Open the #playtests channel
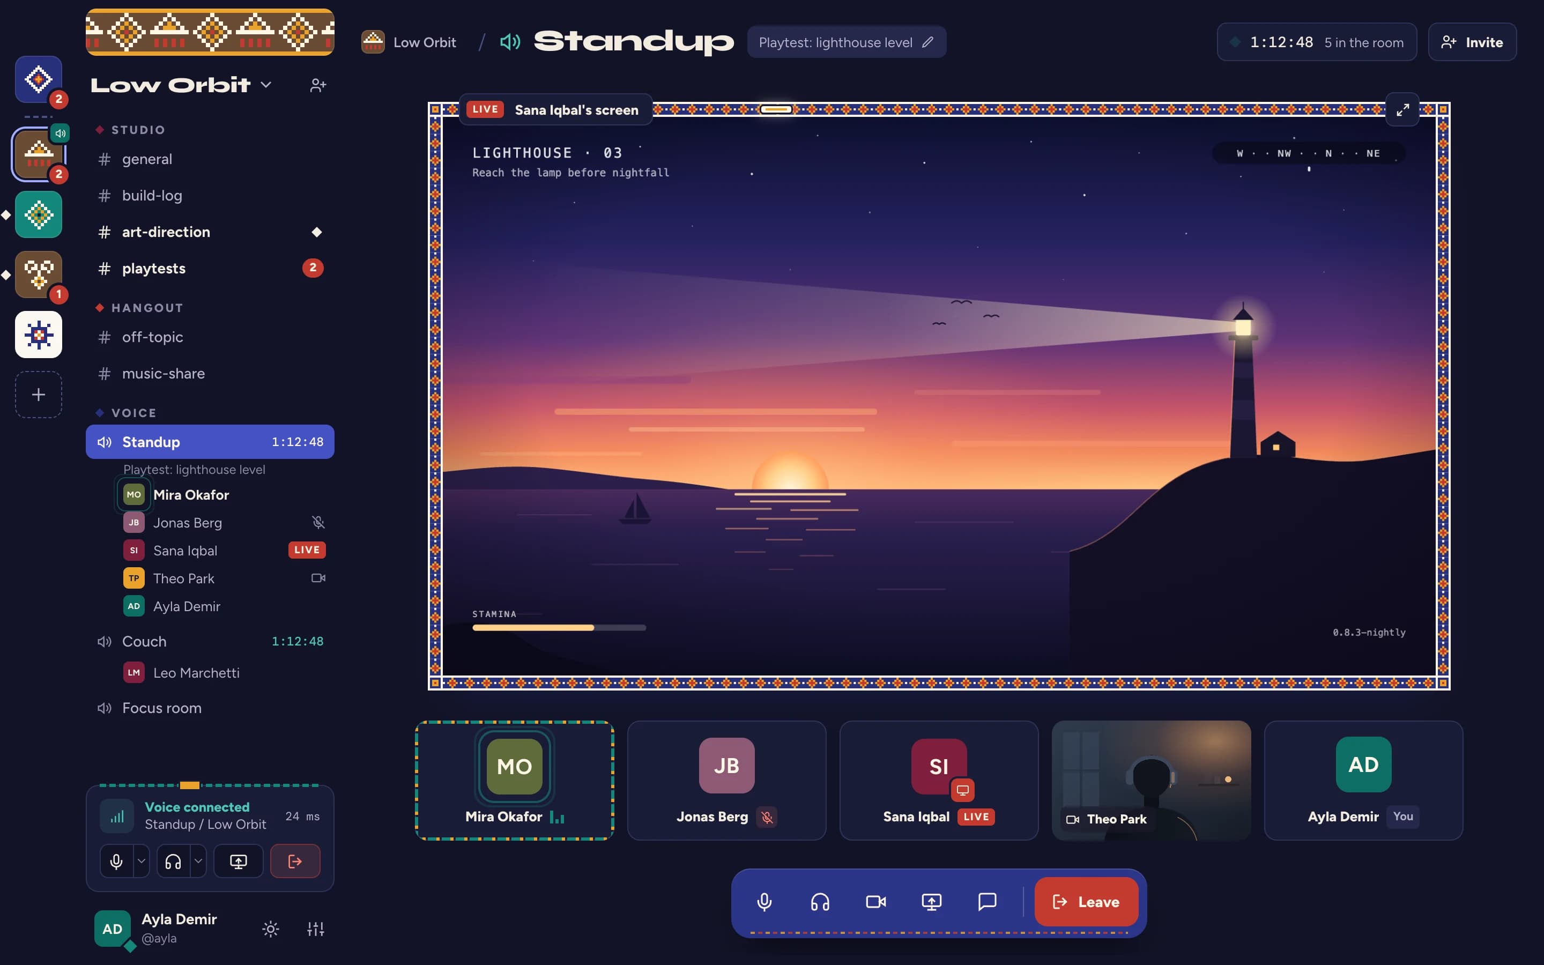Image resolution: width=1544 pixels, height=965 pixels. pos(210,268)
